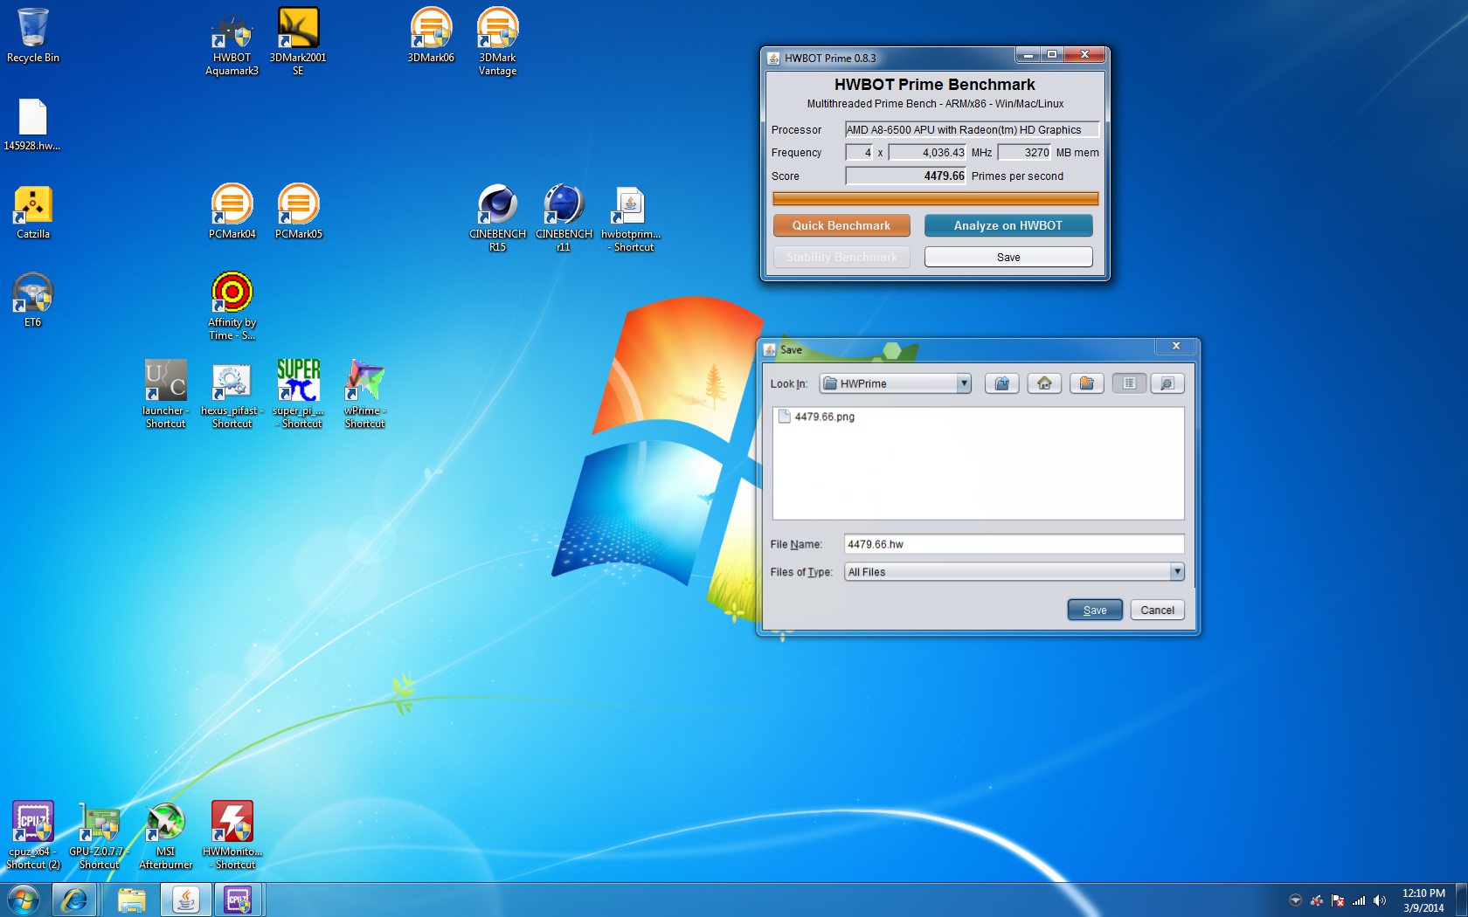
Task: Click the Score value 4479.66
Action: pyautogui.click(x=906, y=176)
